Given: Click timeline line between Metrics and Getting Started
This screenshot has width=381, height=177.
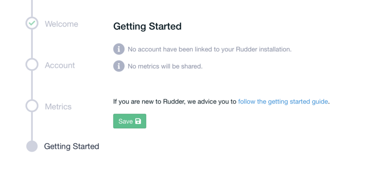Looking at the screenshot, I should [x=32, y=126].
